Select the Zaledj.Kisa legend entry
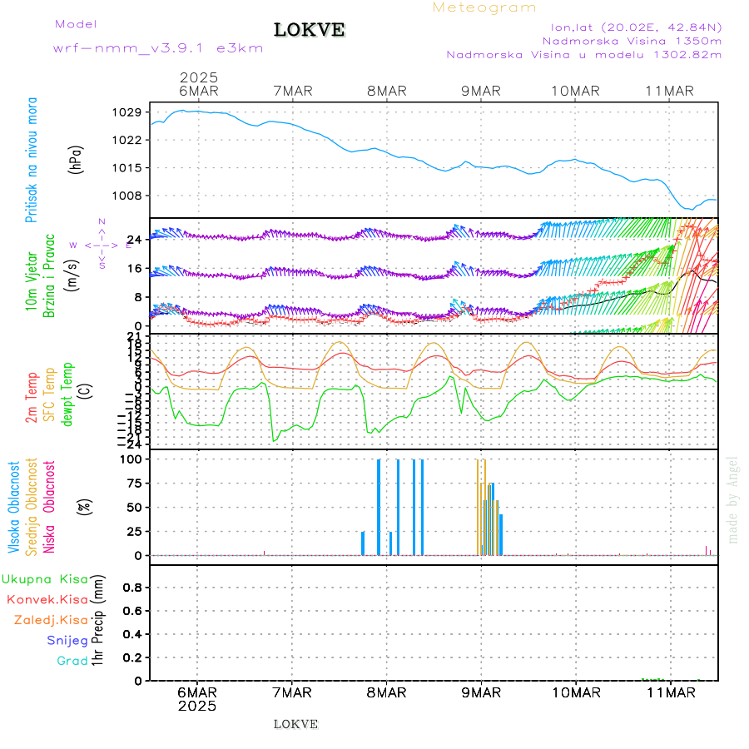This screenshot has height=749, width=749. pos(51,620)
